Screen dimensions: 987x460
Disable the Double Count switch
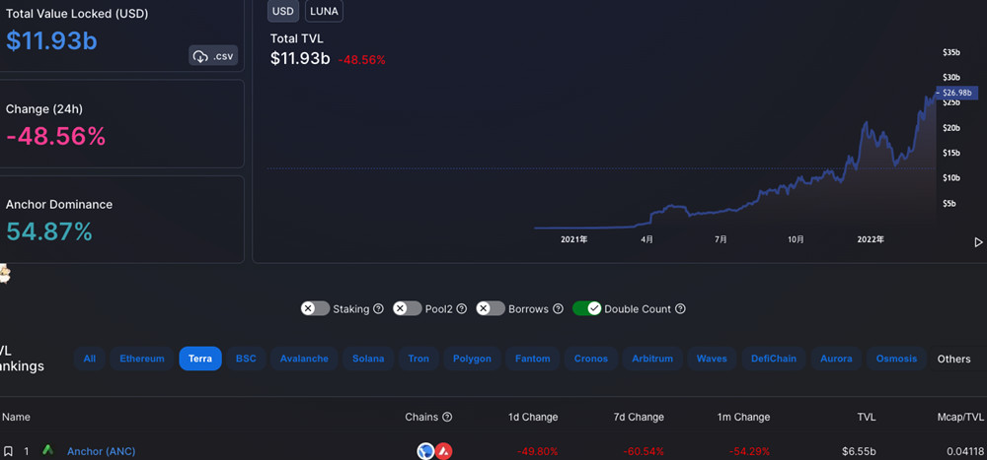pos(586,308)
